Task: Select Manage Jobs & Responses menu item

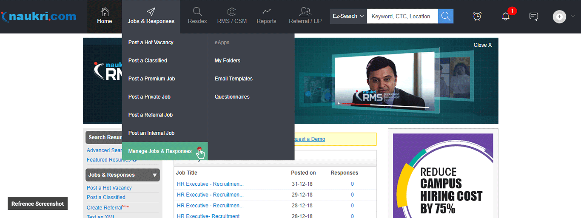Action: [160, 151]
